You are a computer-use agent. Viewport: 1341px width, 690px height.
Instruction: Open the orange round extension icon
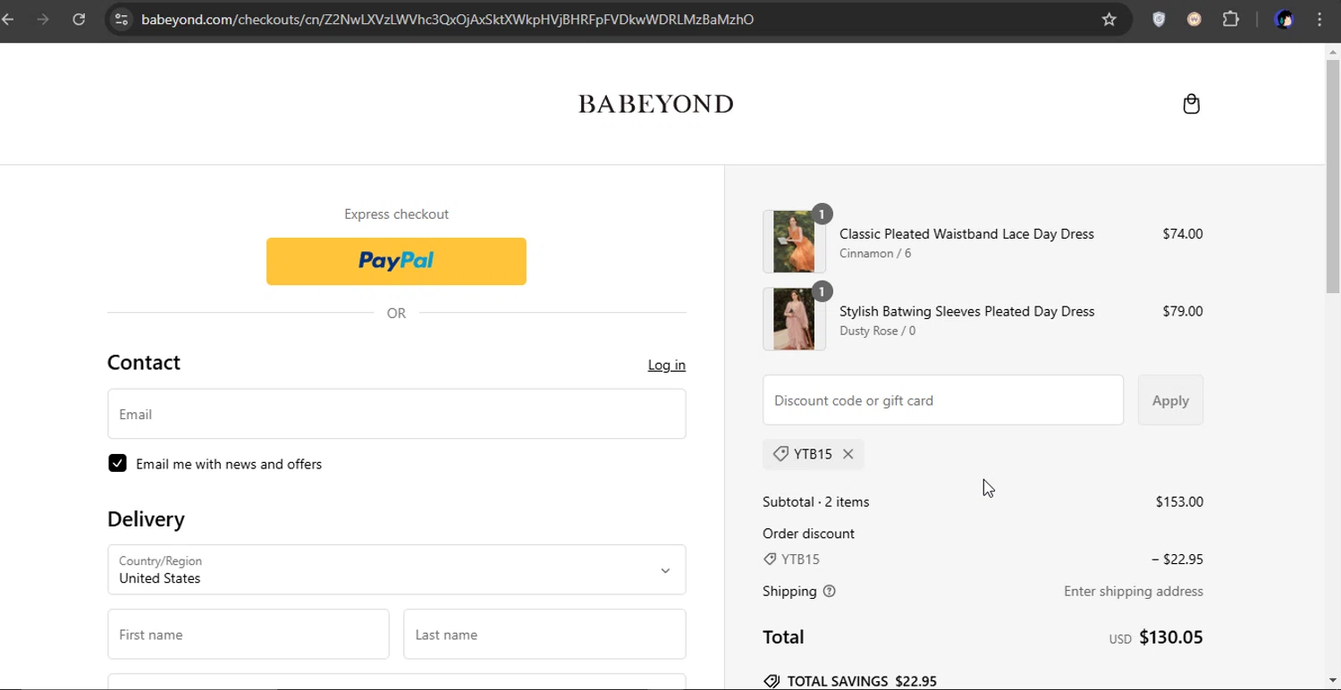pyautogui.click(x=1194, y=19)
